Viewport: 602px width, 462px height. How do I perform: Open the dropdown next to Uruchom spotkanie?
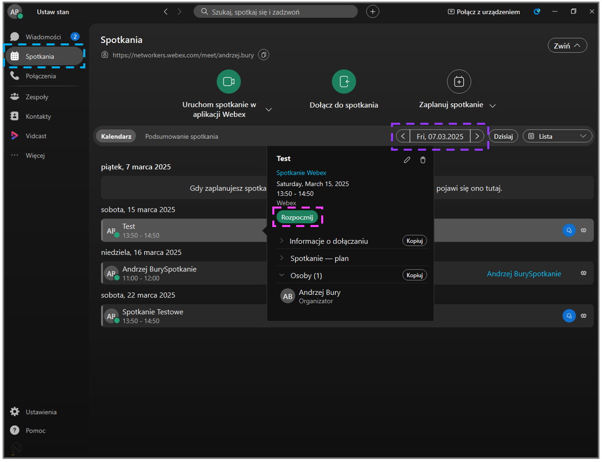[268, 110]
